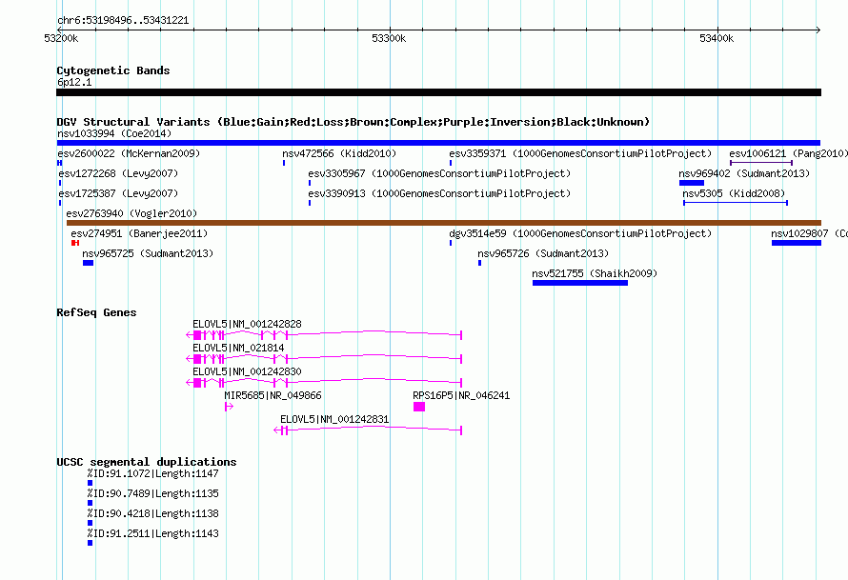The image size is (848, 580).
Task: Click the nsv472566 (Kidd2010) label
Action: click(339, 153)
